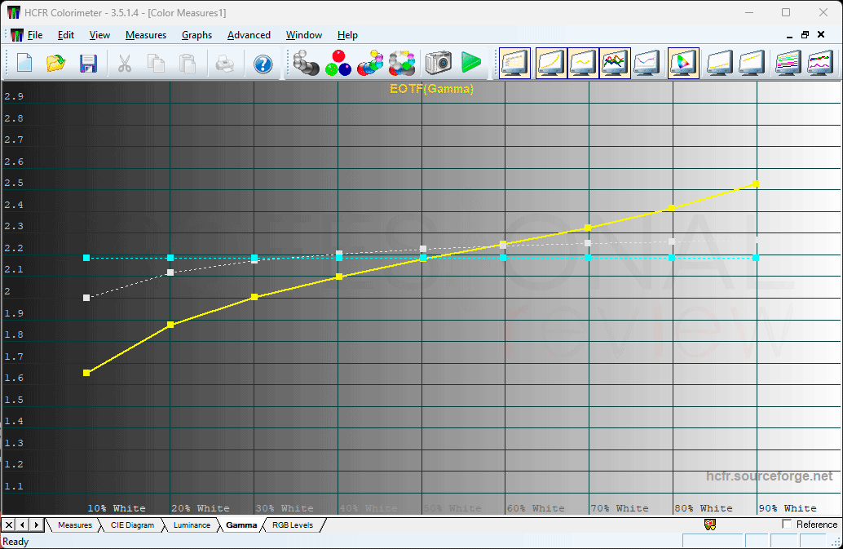Screen dimensions: 843x549
Task: Toggle the luminance curve view monitor icon
Action: click(551, 63)
